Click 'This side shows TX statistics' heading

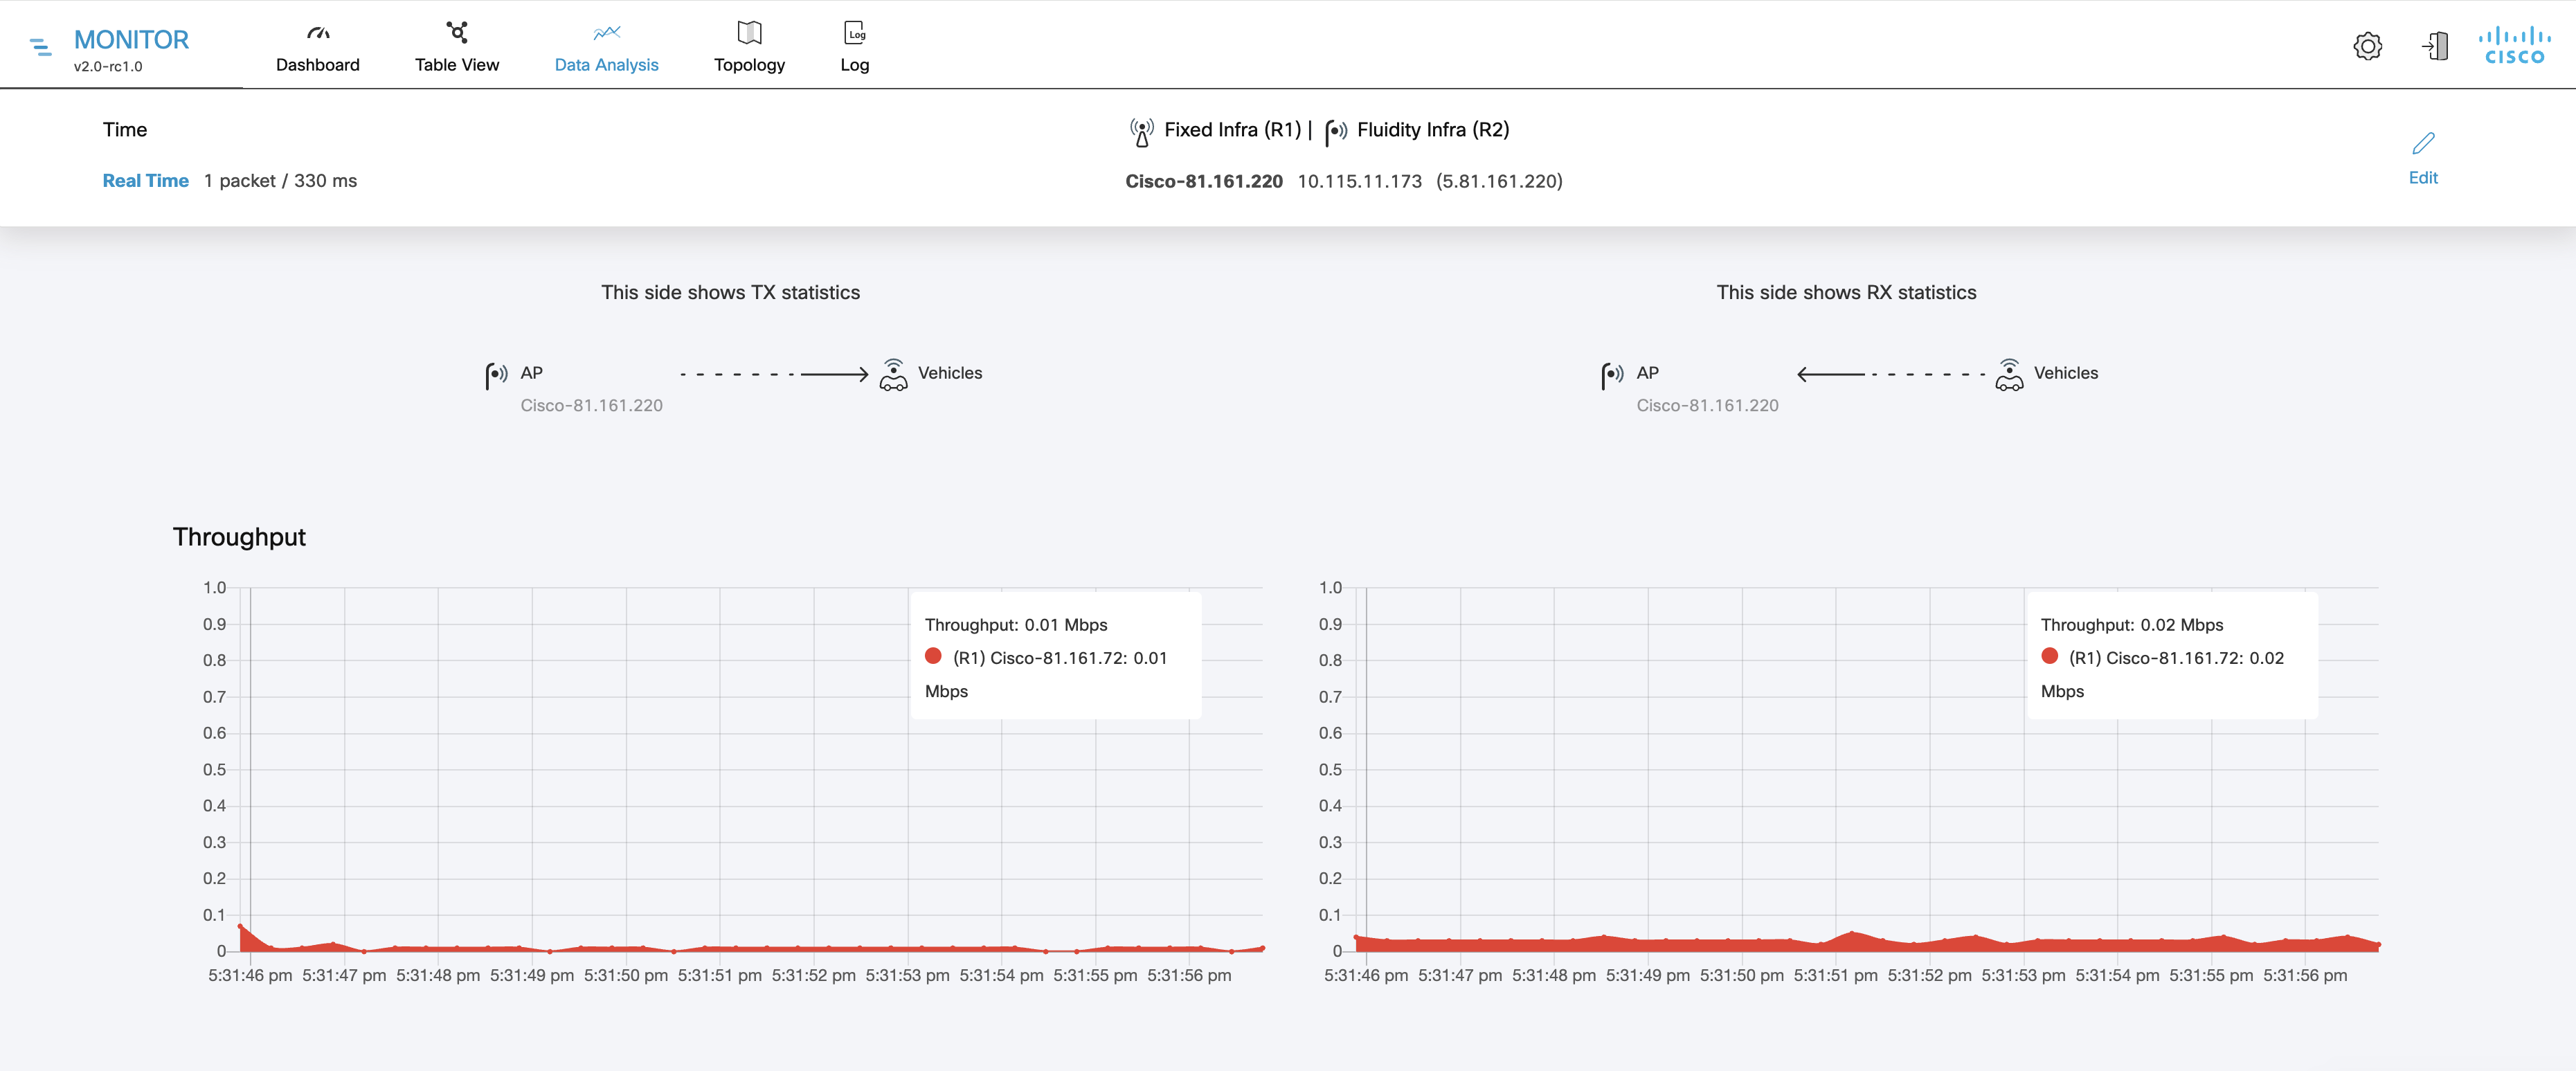[x=730, y=293]
